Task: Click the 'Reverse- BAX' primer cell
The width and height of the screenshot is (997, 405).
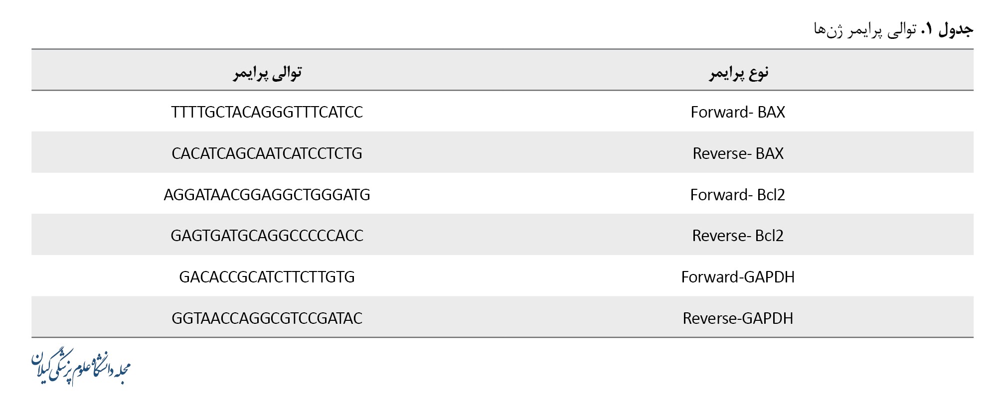Action: tap(738, 153)
